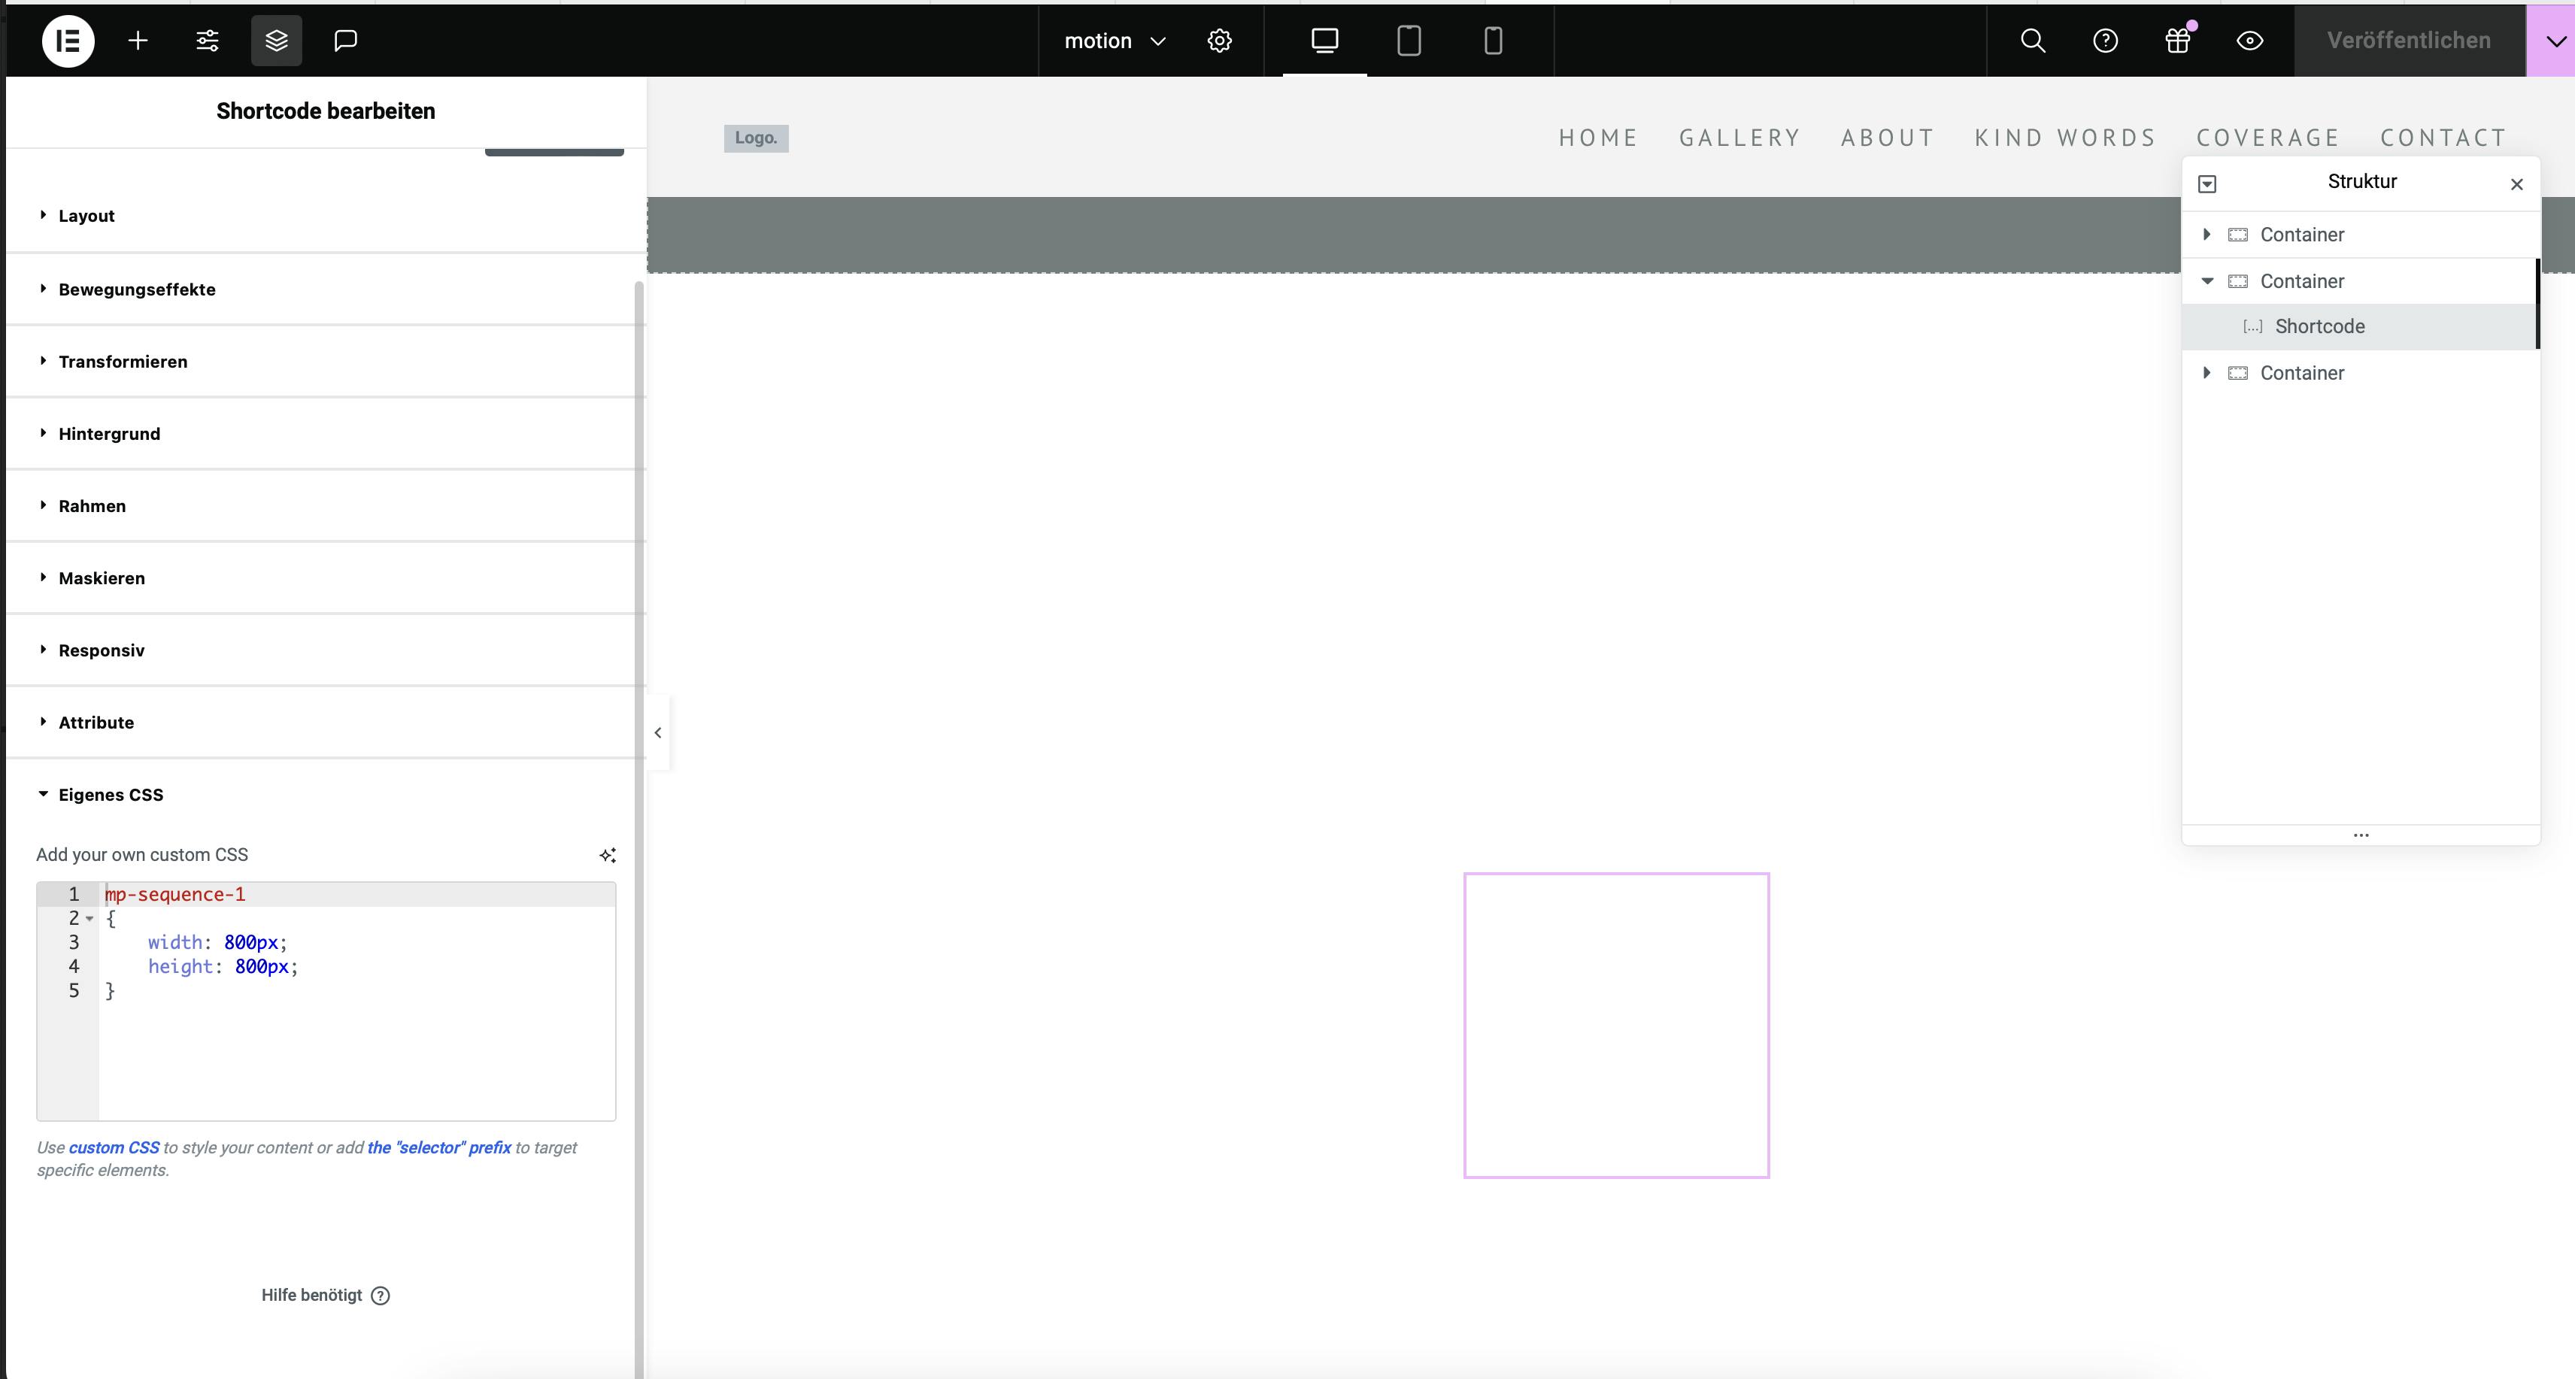This screenshot has width=2575, height=1379.
Task: Click the AI sparkle icon for CSS
Action: [607, 856]
